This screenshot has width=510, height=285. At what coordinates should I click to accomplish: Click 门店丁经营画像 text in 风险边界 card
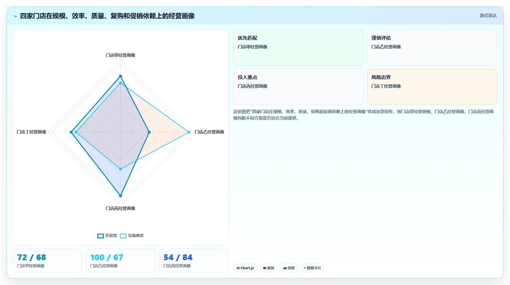(x=386, y=86)
